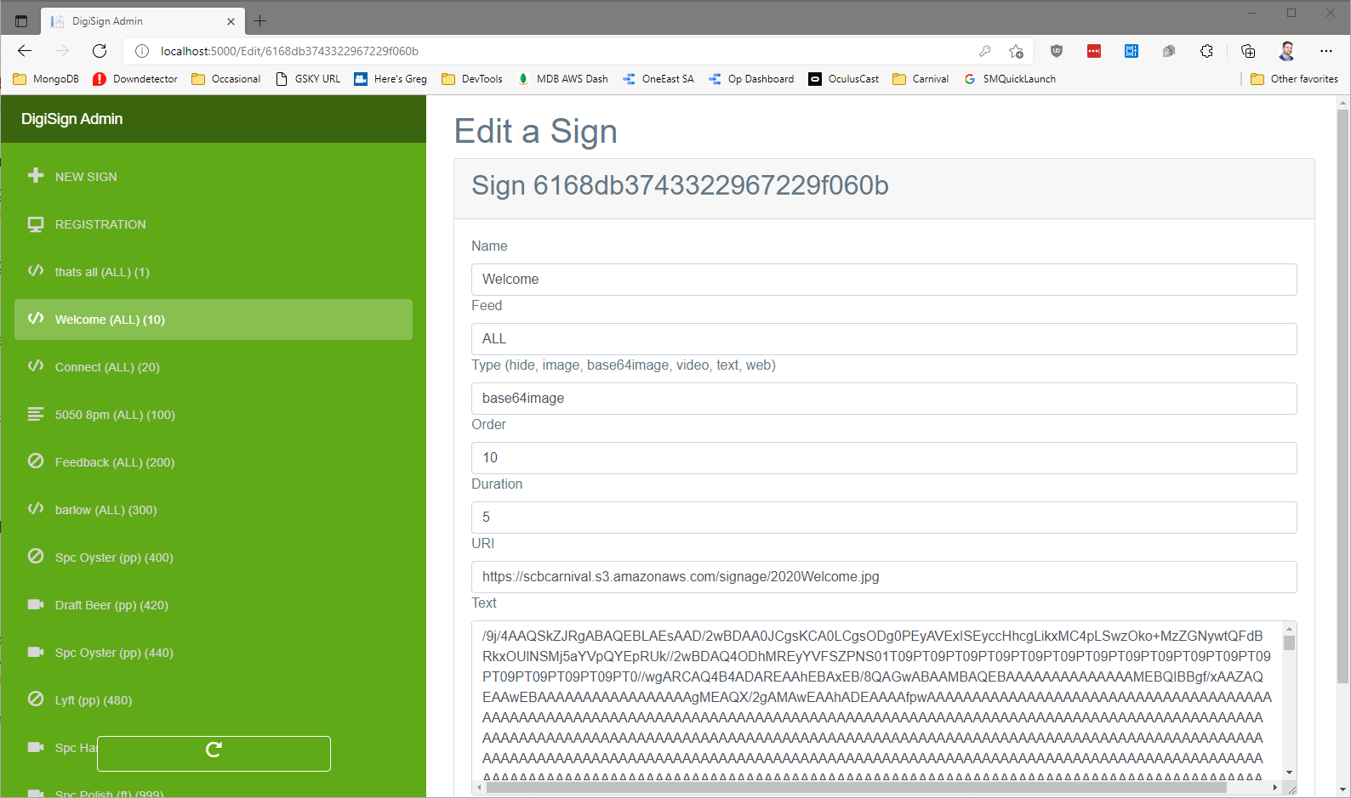The image size is (1351, 798).
Task: Click the Order field containing 10
Action: (884, 458)
